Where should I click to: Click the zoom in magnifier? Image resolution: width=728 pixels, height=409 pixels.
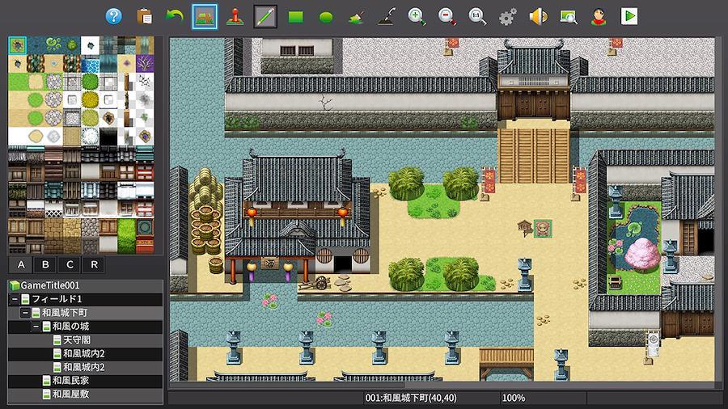coord(417,16)
